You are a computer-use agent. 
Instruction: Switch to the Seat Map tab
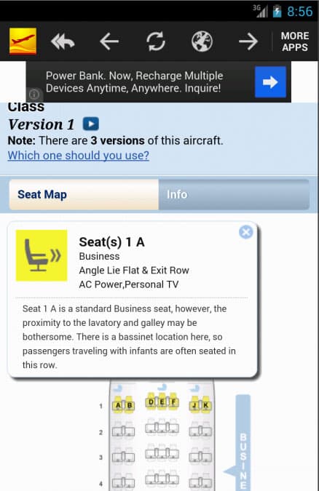click(x=84, y=194)
